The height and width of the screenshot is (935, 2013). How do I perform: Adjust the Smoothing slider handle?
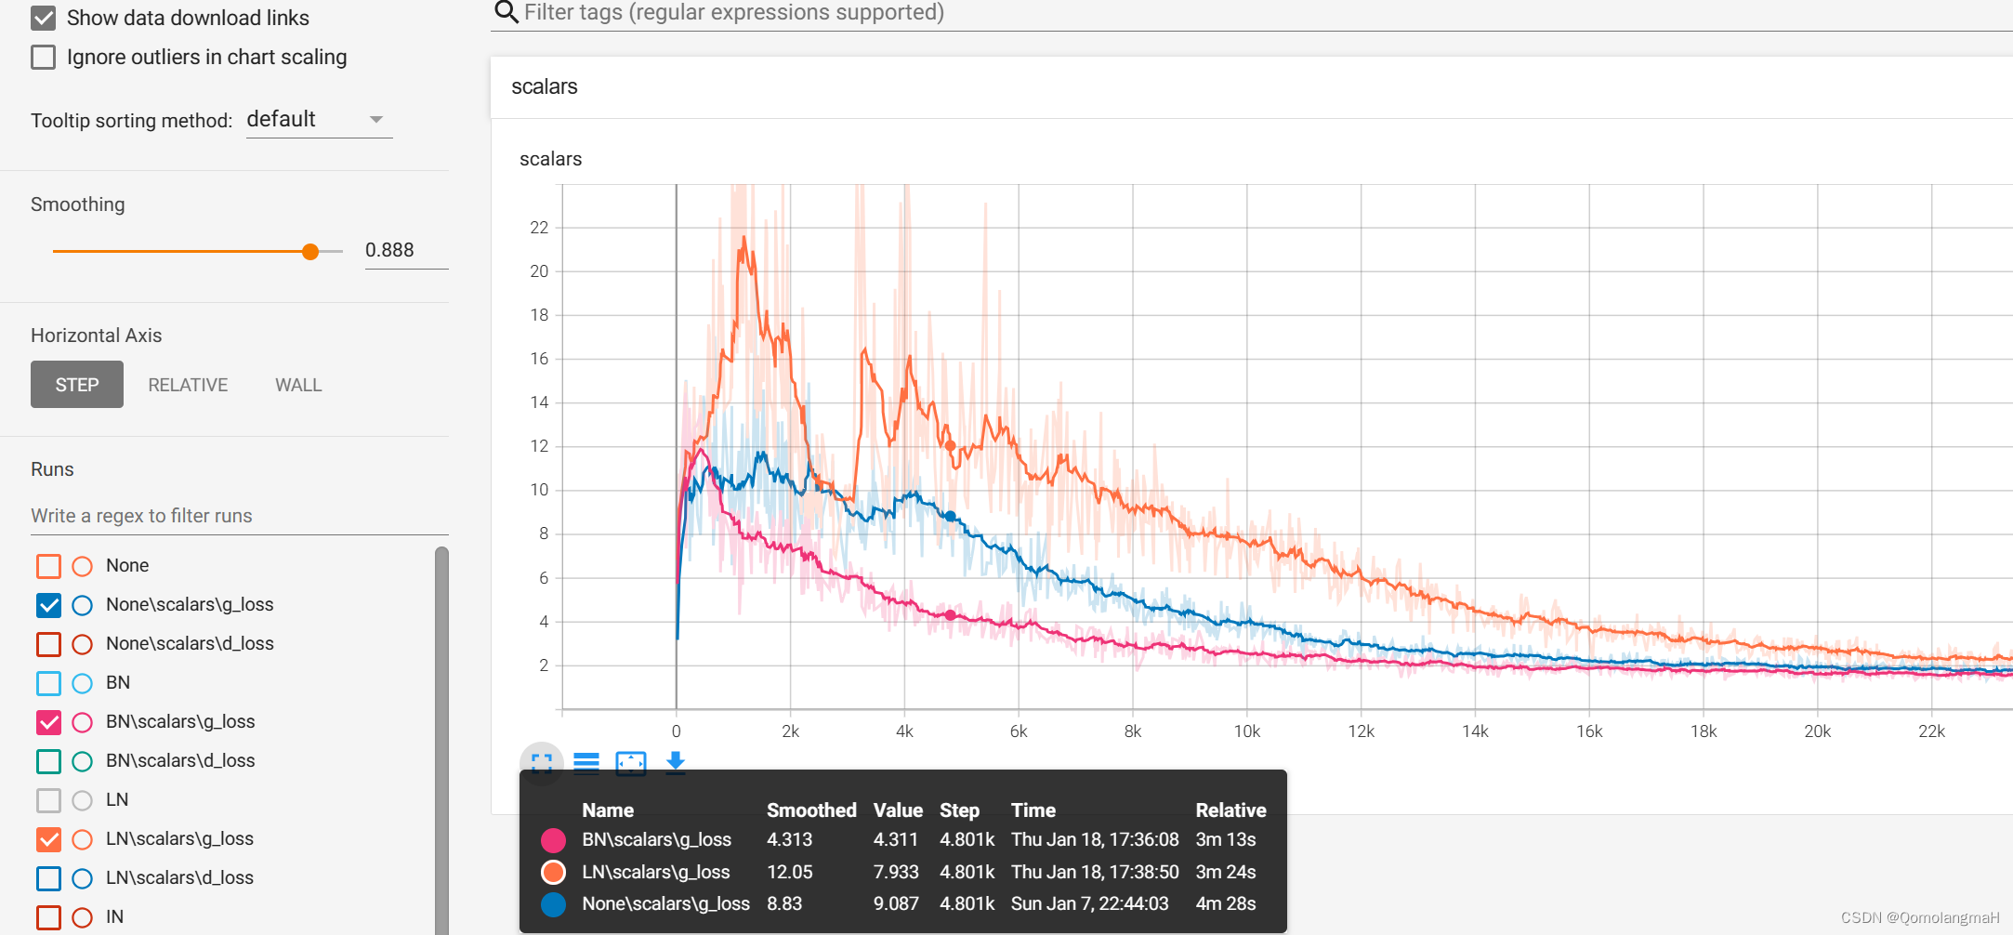[311, 251]
